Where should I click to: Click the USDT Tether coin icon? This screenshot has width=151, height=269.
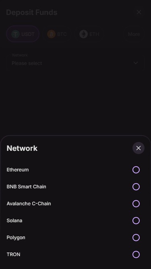pyautogui.click(x=15, y=34)
